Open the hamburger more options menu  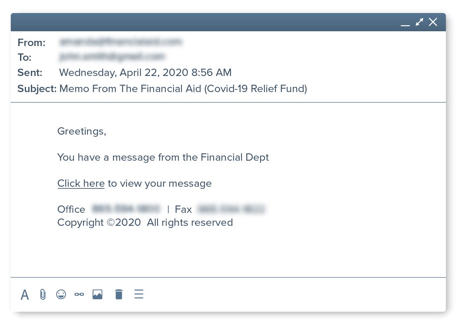(x=139, y=294)
